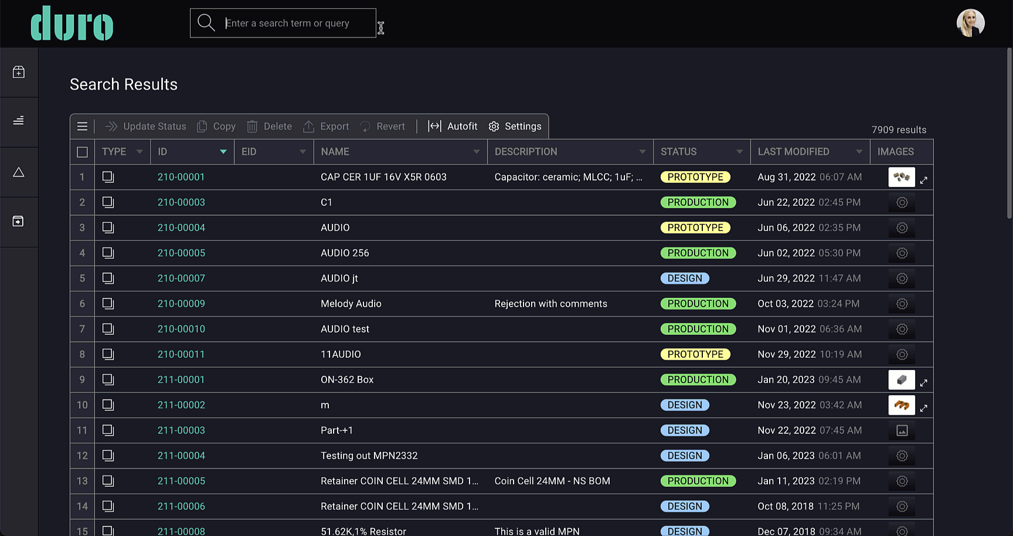The height and width of the screenshot is (536, 1013).
Task: Open the triangle icon in sidebar
Action: point(19,172)
